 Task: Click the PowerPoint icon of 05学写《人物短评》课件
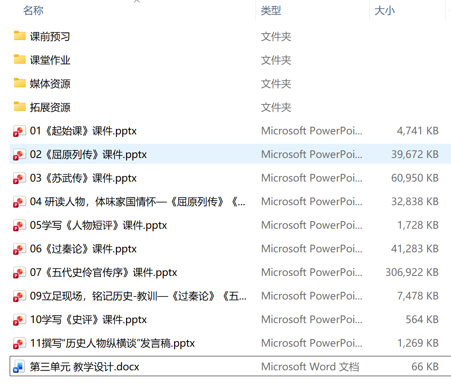[x=19, y=225]
